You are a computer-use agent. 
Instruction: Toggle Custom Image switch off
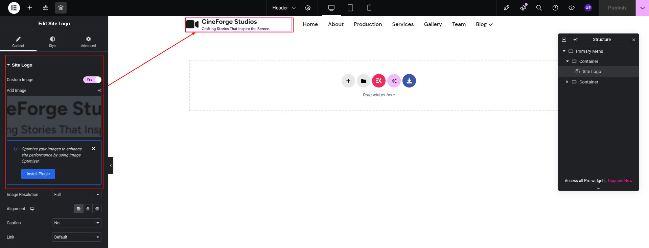coord(92,80)
